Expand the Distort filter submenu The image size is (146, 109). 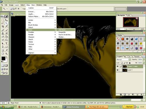click(x=41, y=27)
